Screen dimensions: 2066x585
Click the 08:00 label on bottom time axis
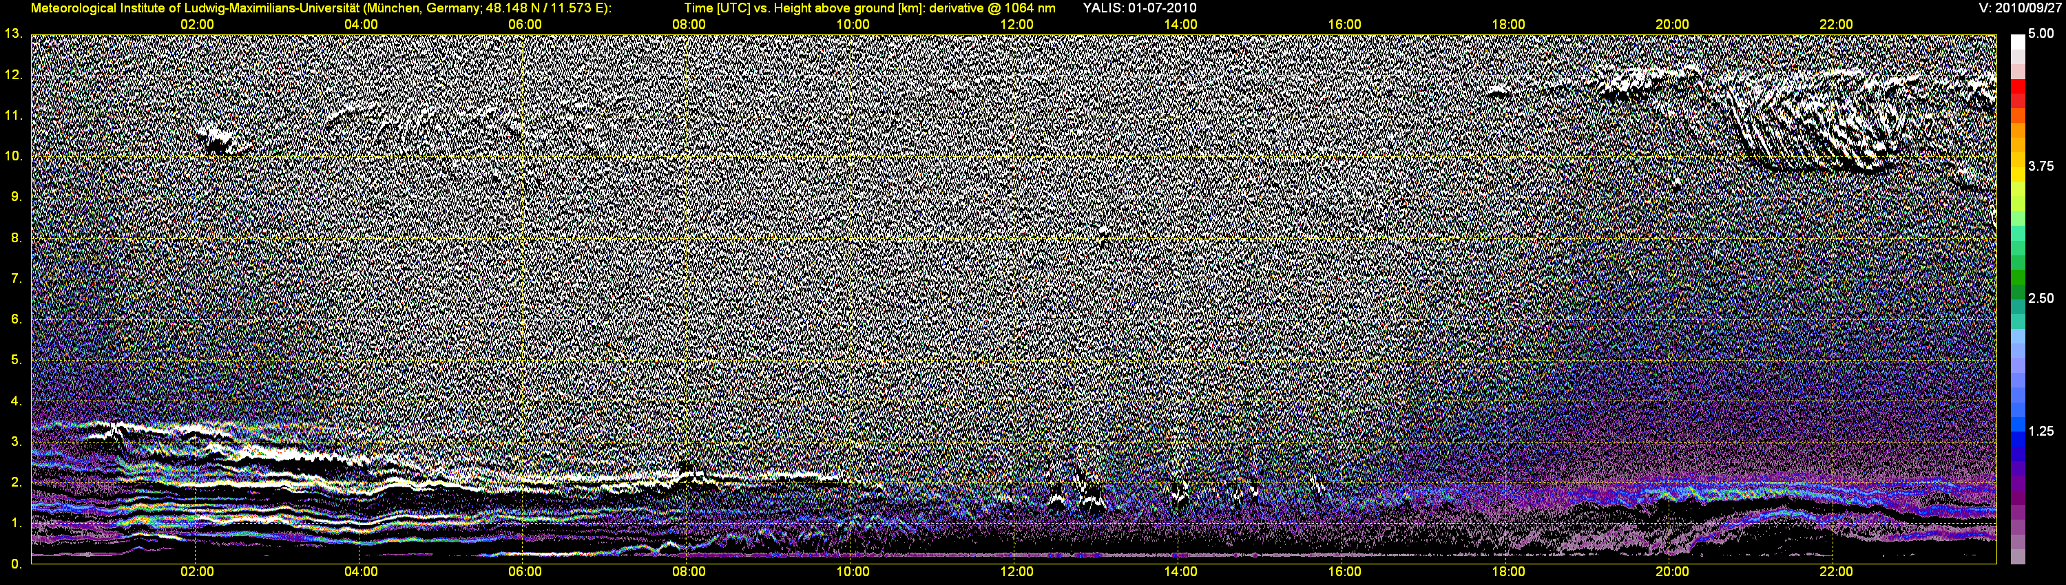point(688,571)
